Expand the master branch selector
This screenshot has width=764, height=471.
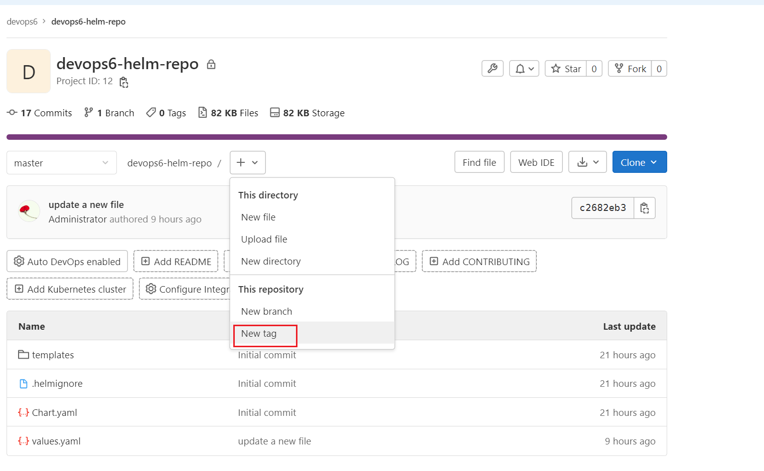pyautogui.click(x=62, y=163)
